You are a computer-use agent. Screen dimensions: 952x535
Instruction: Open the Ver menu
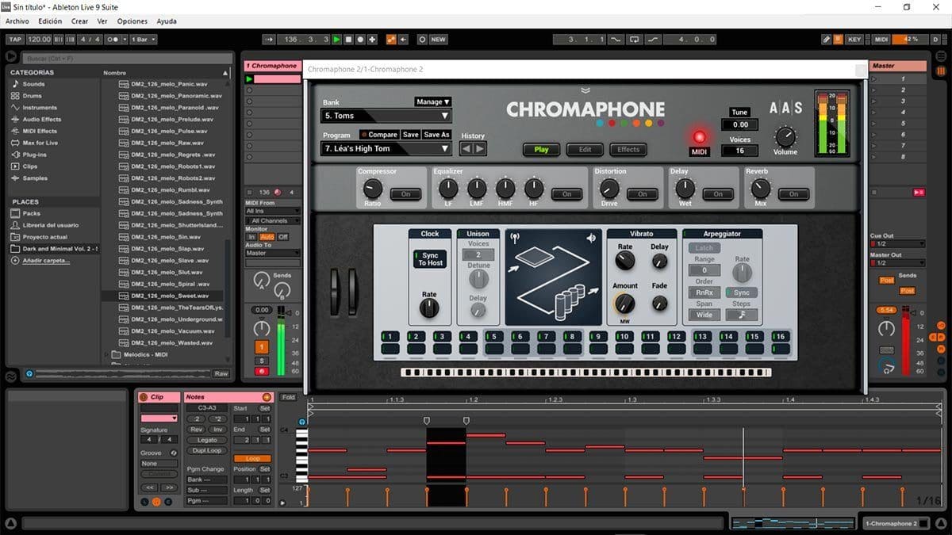pos(102,21)
